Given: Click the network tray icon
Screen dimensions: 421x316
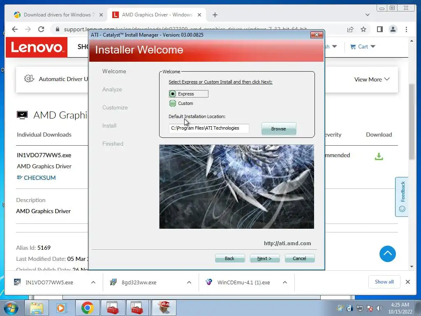Looking at the screenshot, I should (359, 308).
